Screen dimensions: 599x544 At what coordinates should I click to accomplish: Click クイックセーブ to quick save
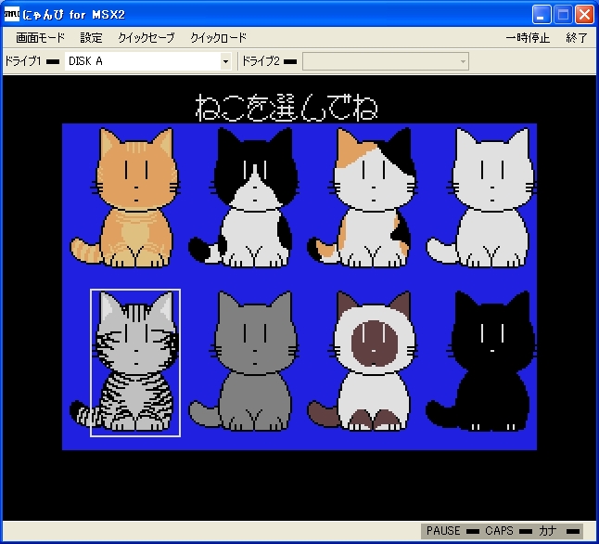pos(146,38)
